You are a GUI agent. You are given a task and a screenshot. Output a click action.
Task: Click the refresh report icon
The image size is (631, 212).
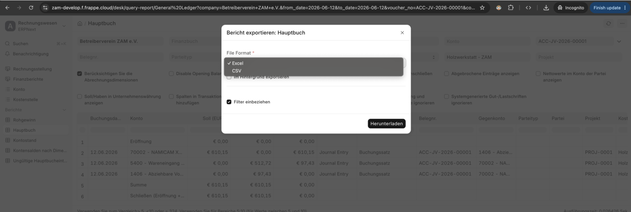tap(608, 23)
